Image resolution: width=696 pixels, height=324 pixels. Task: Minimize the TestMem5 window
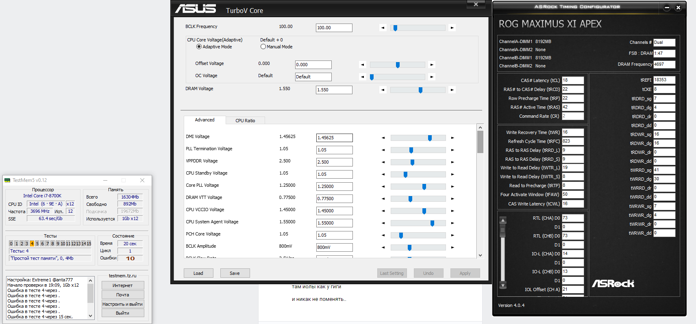coord(105,180)
